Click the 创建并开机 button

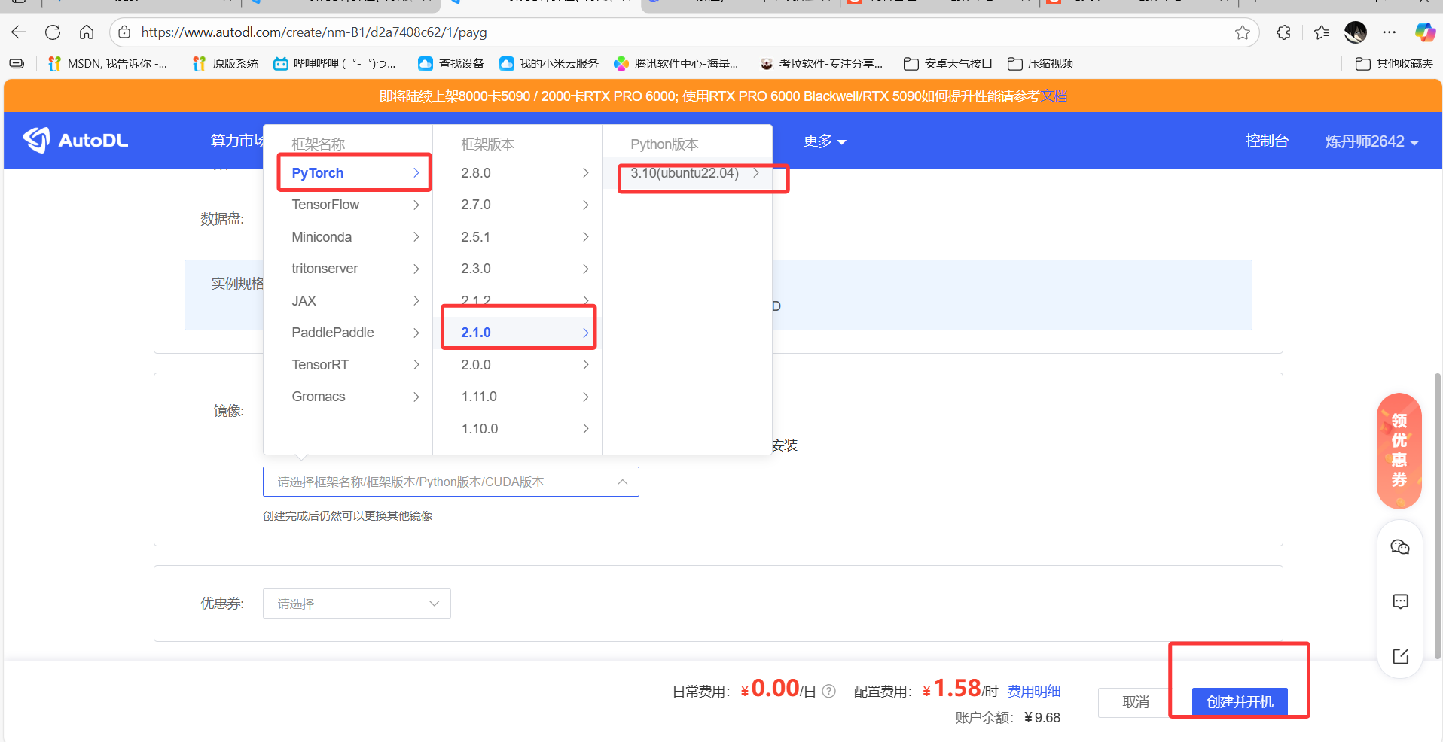pos(1239,701)
